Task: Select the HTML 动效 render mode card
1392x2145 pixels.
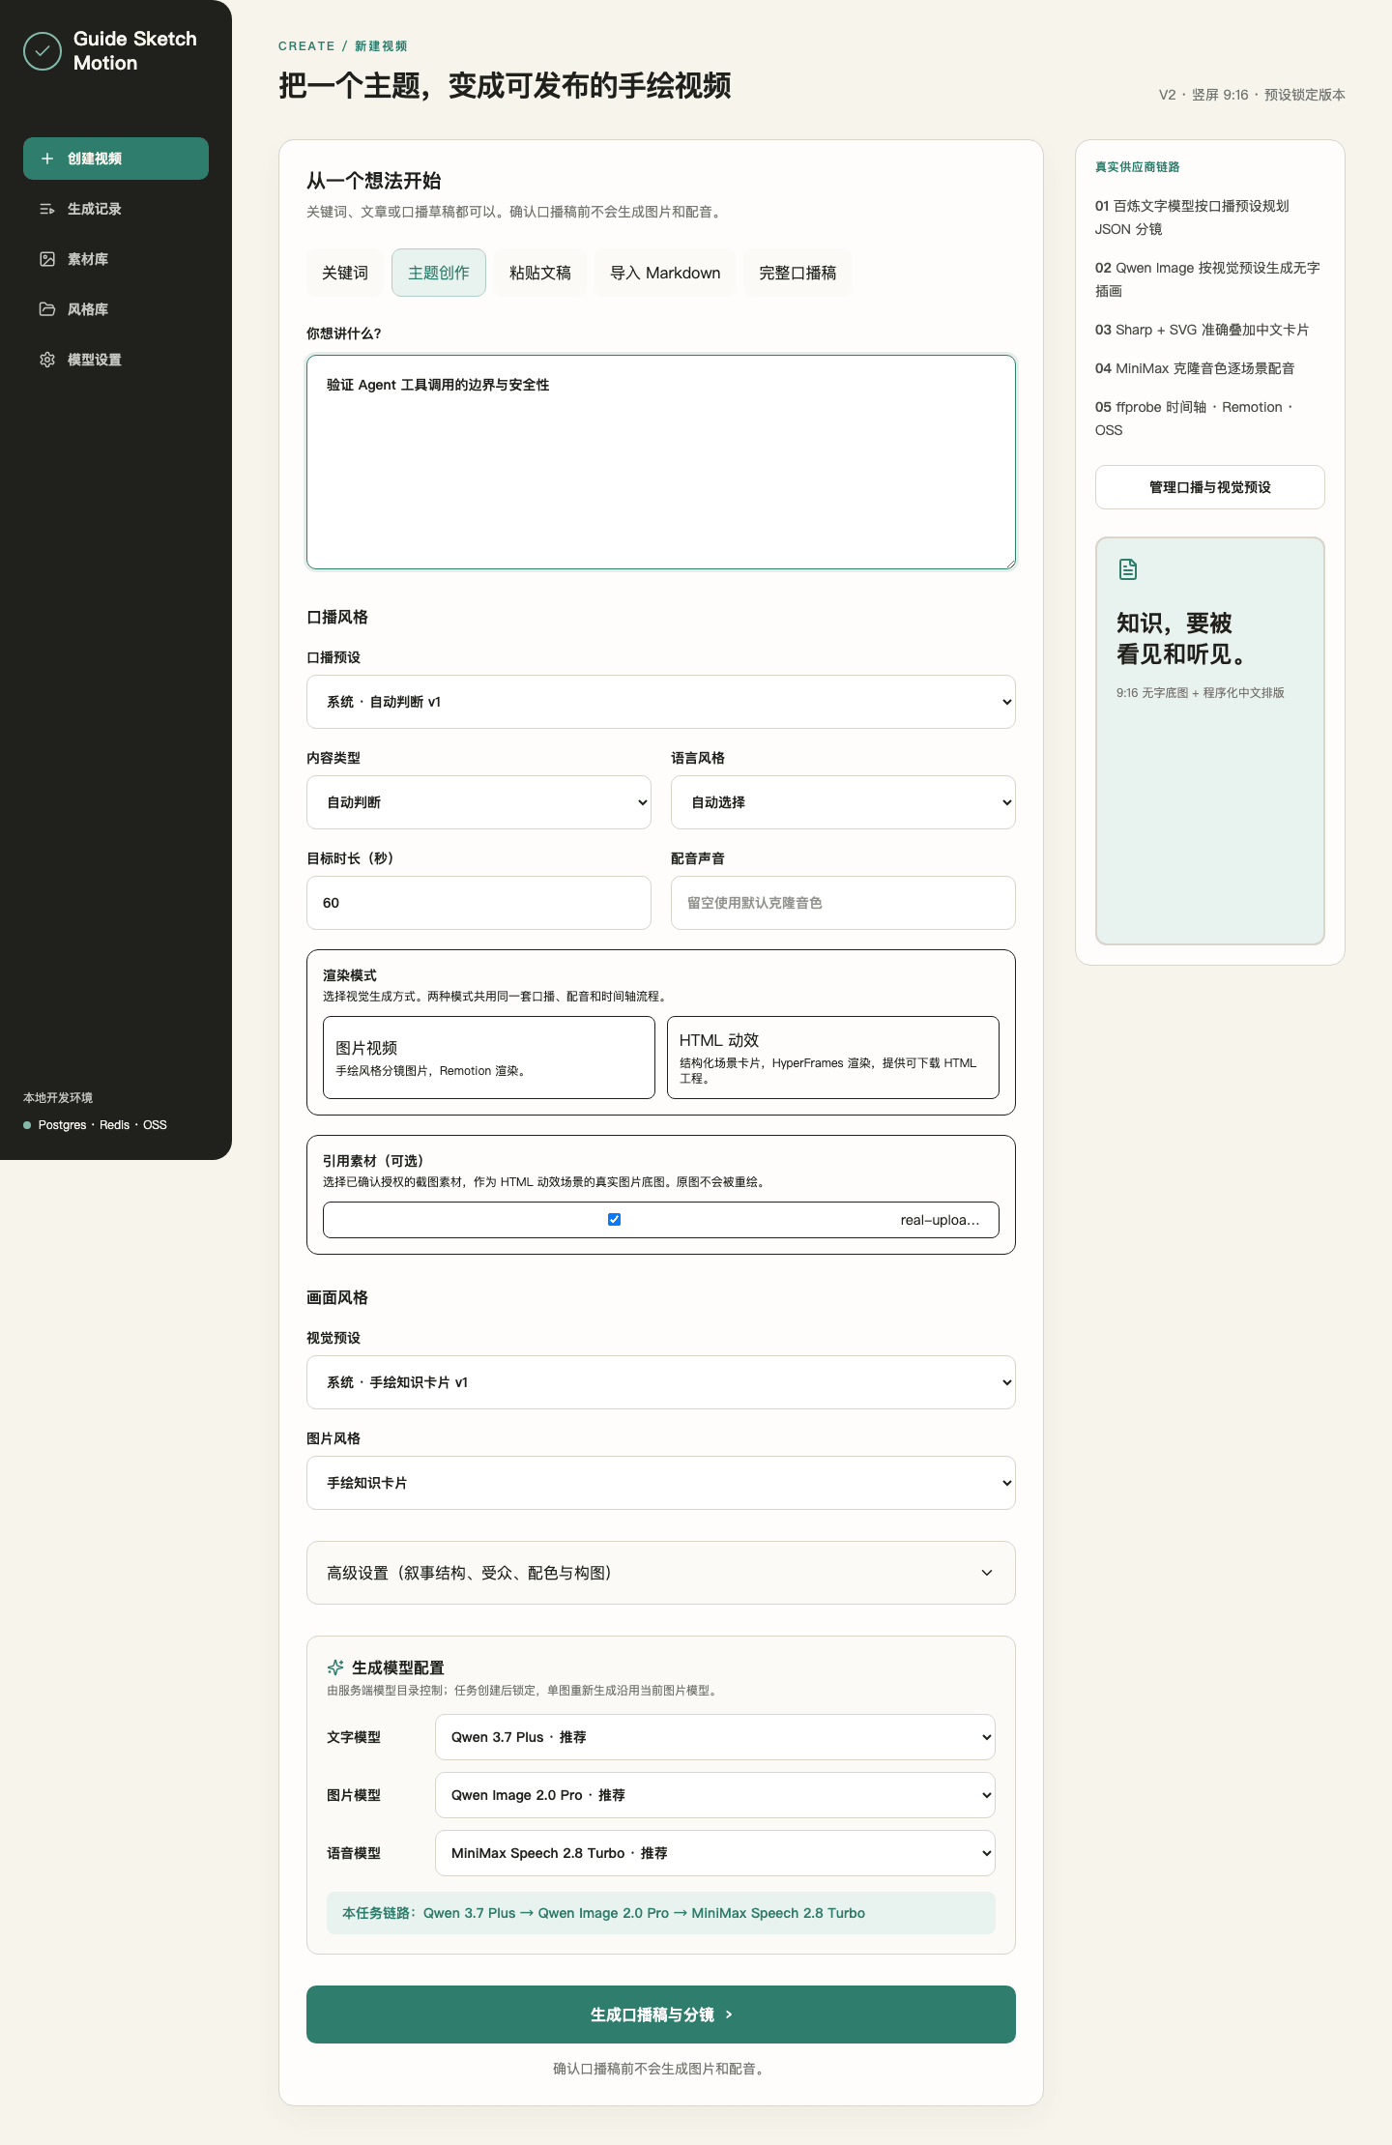Action: pyautogui.click(x=833, y=1058)
